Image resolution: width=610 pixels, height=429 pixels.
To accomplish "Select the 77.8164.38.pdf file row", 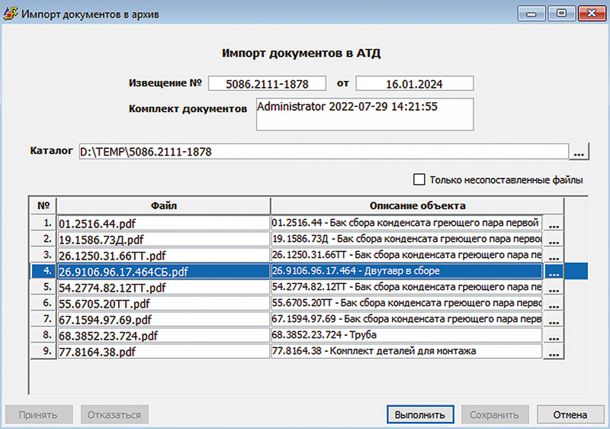I will pos(162,351).
